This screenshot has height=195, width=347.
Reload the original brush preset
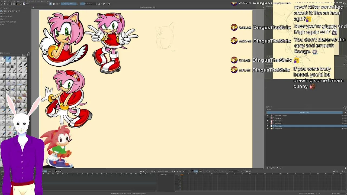[57, 4]
